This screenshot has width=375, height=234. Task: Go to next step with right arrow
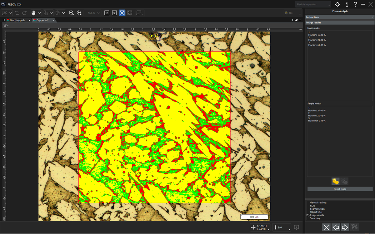tap(345, 227)
